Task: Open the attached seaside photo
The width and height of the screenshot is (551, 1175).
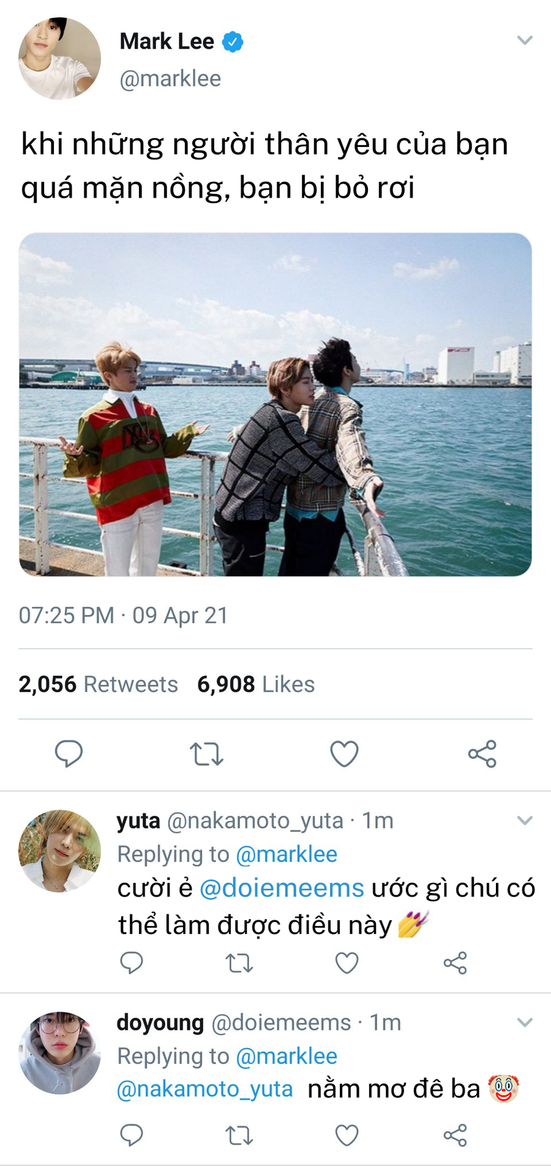Action: click(275, 404)
